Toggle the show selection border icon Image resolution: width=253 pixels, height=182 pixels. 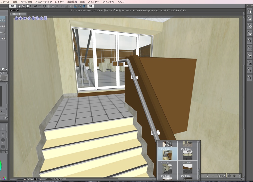point(70,6)
